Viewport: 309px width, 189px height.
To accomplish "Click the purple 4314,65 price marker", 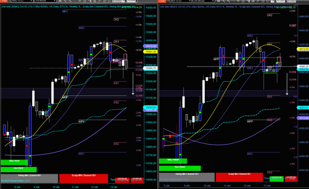I will [x=303, y=118].
